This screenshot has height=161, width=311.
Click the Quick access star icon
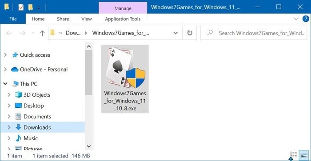coord(15,55)
